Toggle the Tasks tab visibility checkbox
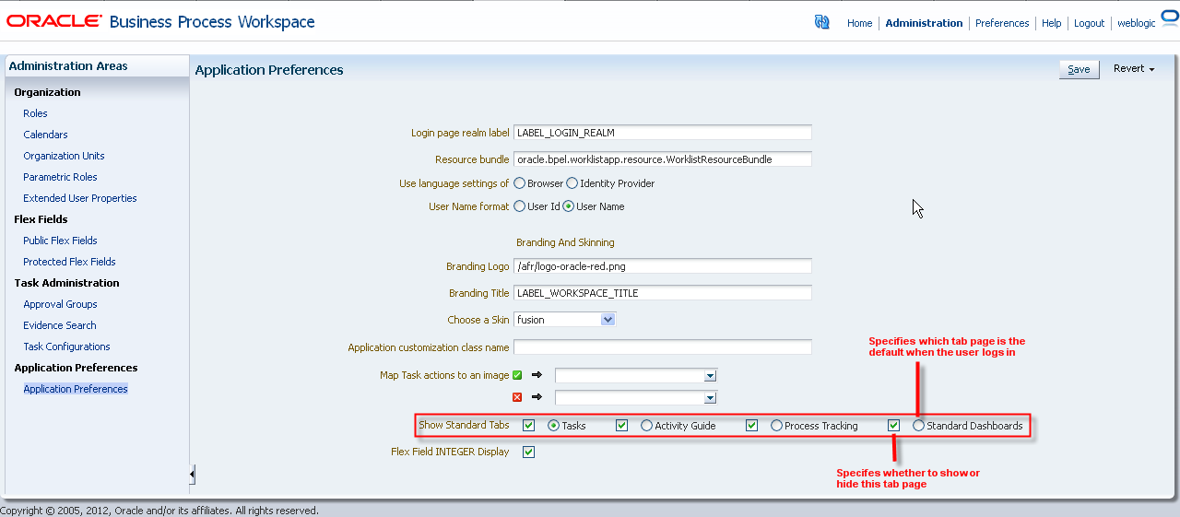This screenshot has width=1180, height=517. [528, 426]
